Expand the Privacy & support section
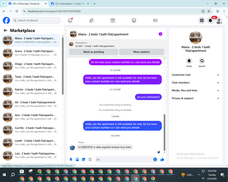Screen dimensions: 228x182 click(x=196, y=98)
